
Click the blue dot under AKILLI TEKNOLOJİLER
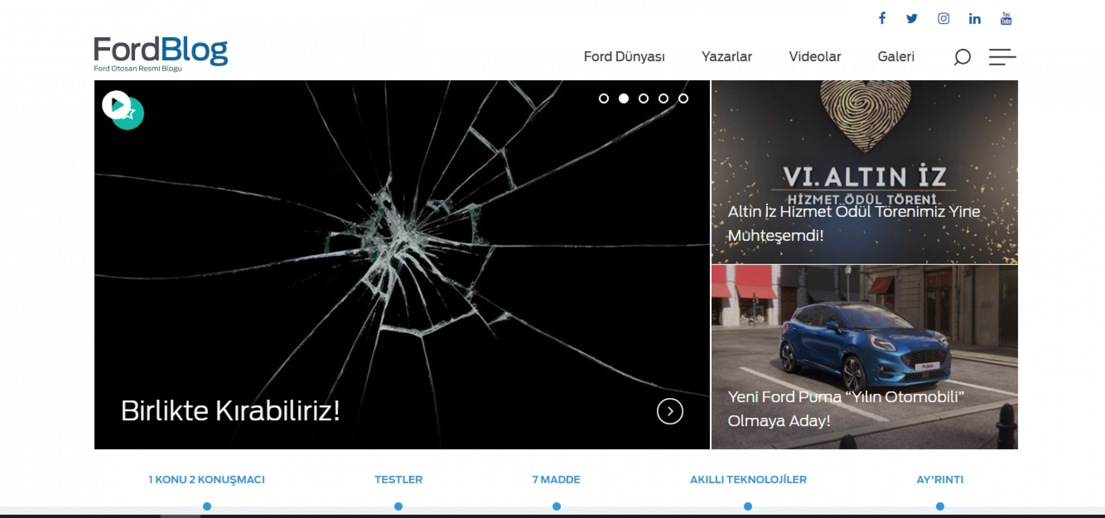(748, 506)
